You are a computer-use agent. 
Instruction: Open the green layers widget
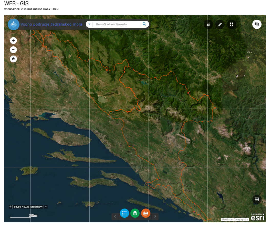(135, 213)
